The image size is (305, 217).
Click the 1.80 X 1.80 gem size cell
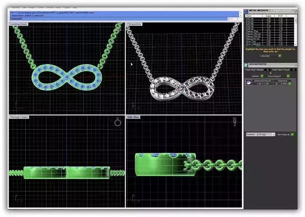tap(263, 83)
